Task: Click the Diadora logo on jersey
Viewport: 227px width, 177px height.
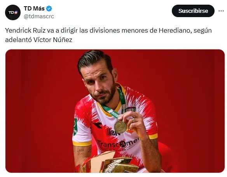Action: click(97, 125)
